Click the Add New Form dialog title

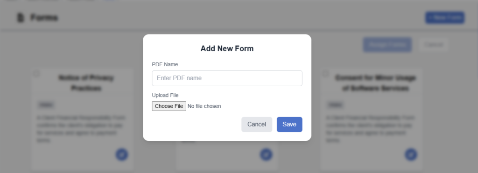point(227,48)
